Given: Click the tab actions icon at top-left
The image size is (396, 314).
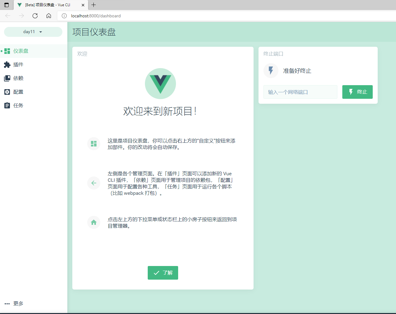Looking at the screenshot, I should (x=7, y=5).
